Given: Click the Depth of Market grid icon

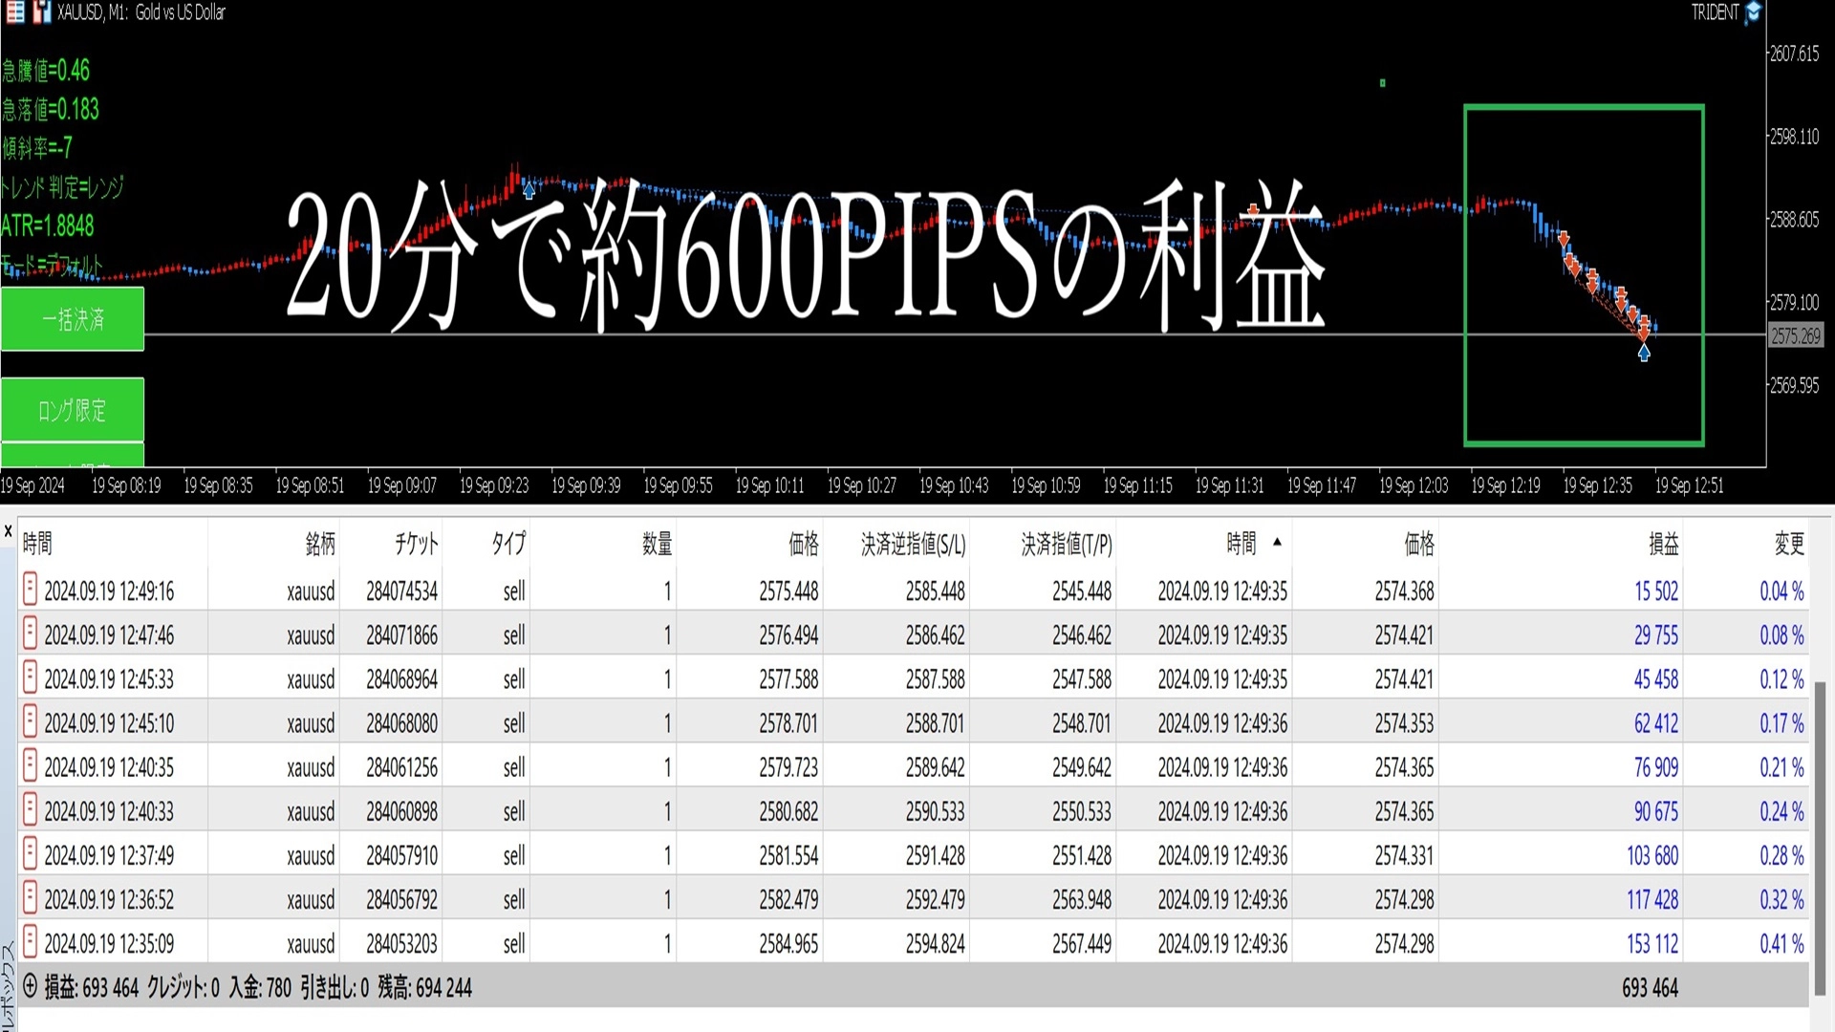Looking at the screenshot, I should [15, 12].
